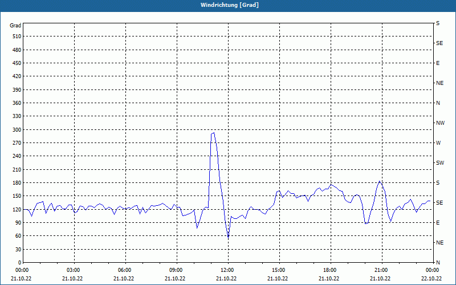Select the y-axis value 210
The image size is (456, 285).
click(17, 169)
